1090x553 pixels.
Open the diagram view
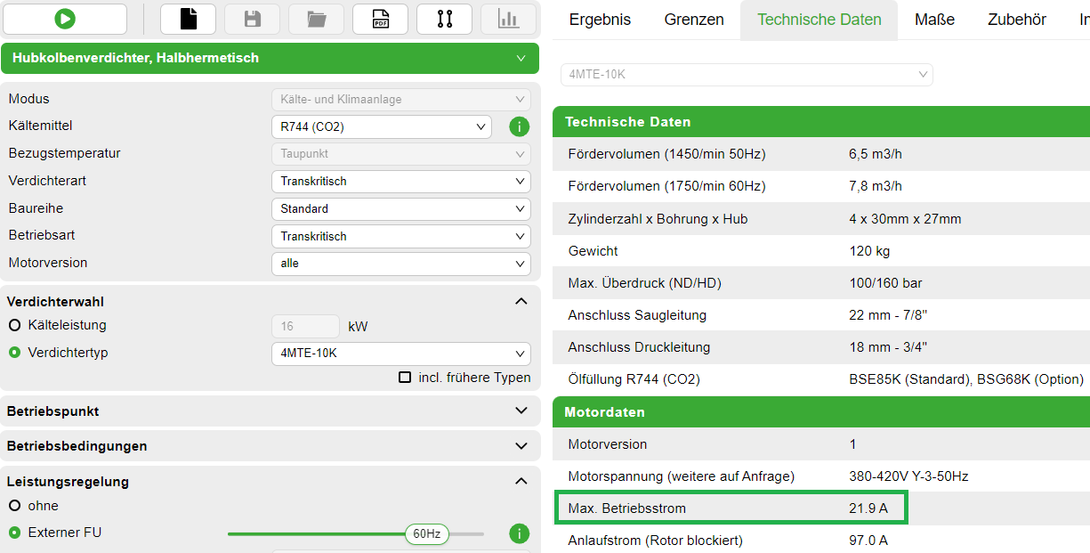coord(508,18)
